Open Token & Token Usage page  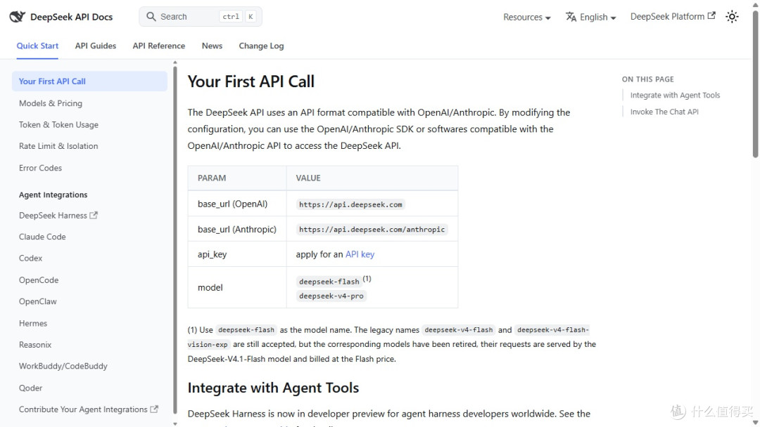(x=58, y=124)
